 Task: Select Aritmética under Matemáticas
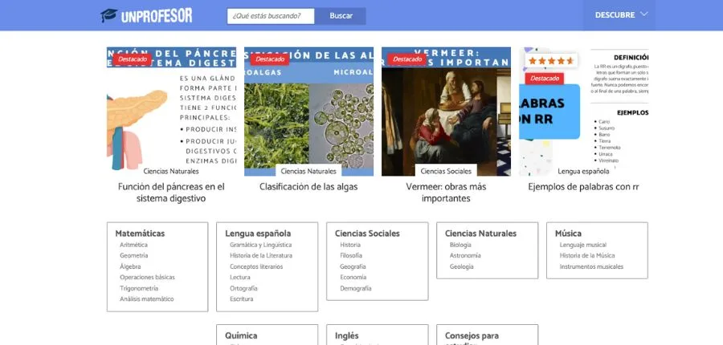133,245
